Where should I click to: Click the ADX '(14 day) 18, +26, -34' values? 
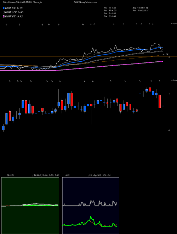click(99, 175)
